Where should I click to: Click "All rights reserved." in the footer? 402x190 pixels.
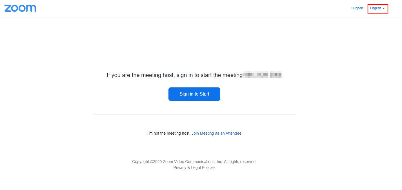pyautogui.click(x=240, y=162)
